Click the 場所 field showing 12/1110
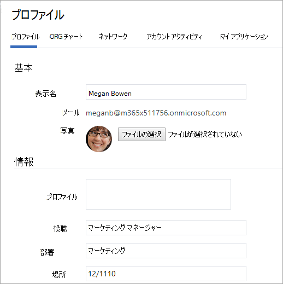 click(166, 274)
